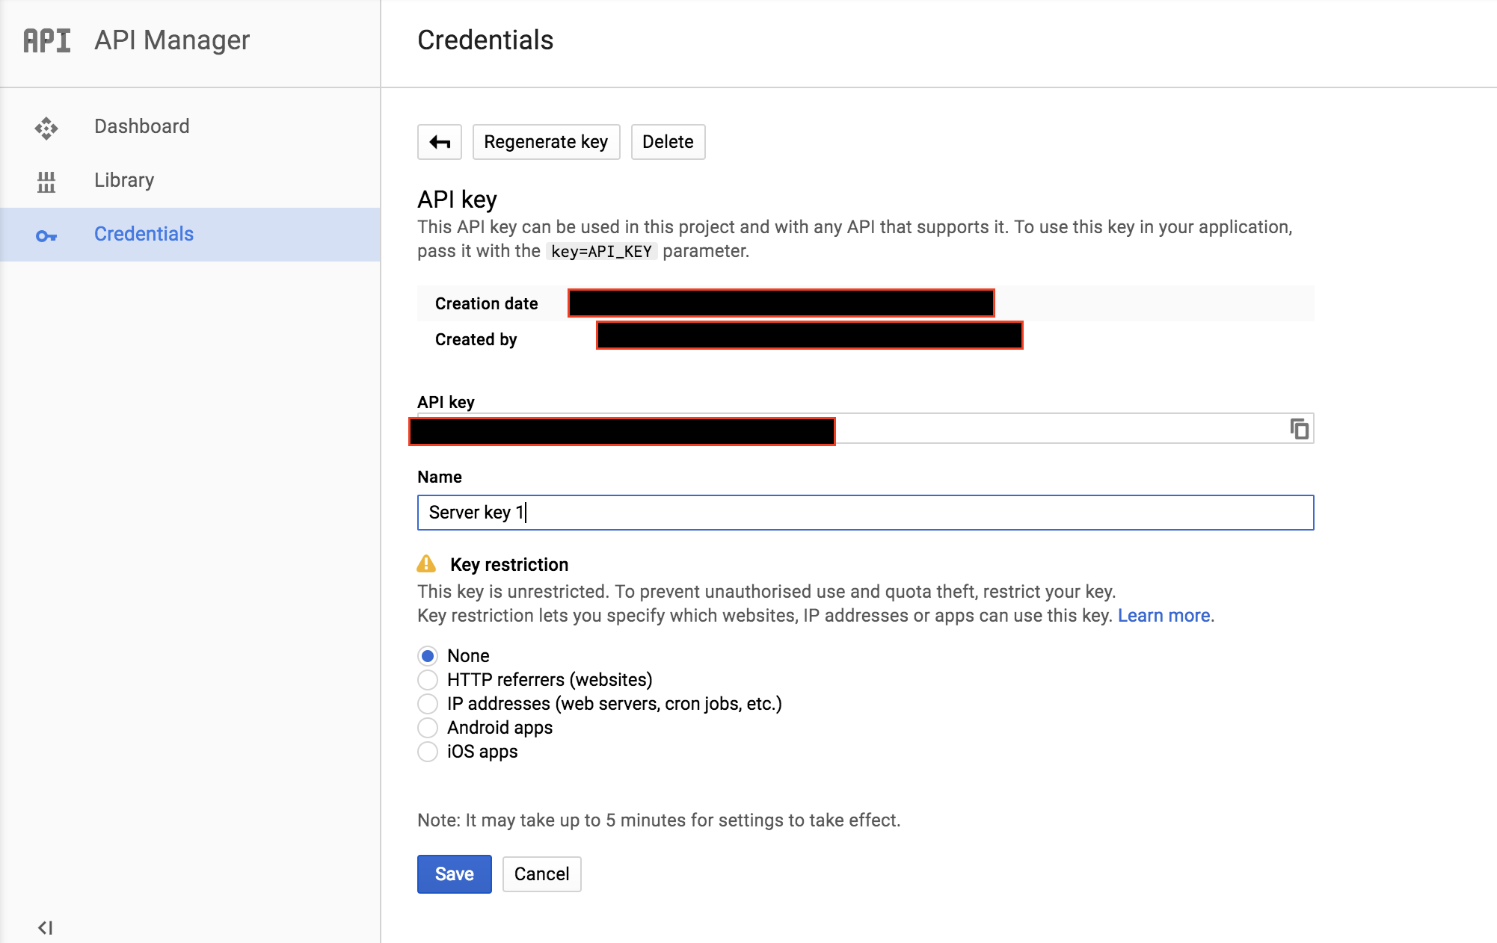
Task: Select iOS apps radio button
Action: click(x=428, y=752)
